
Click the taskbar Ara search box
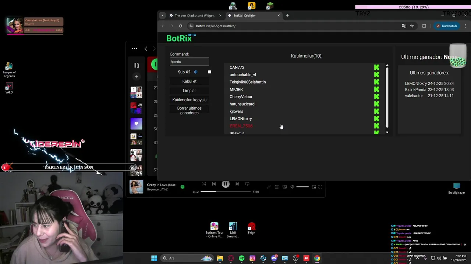[x=188, y=258]
